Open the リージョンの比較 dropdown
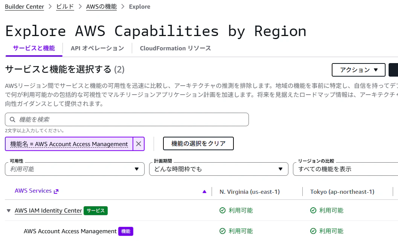The image size is (398, 246). [x=345, y=169]
